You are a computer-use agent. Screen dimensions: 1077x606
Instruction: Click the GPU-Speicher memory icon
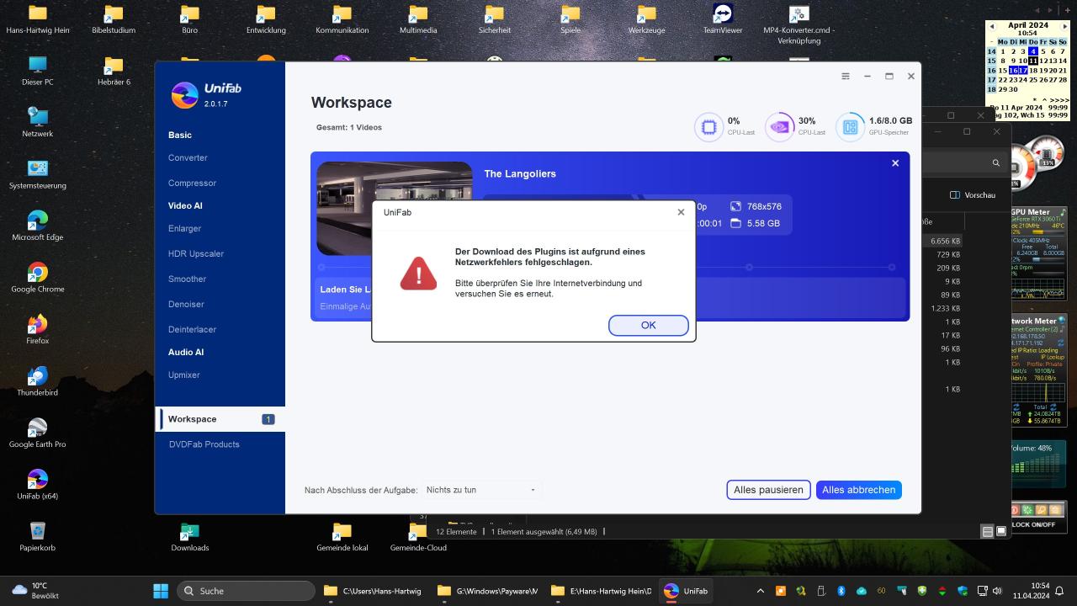click(x=850, y=127)
